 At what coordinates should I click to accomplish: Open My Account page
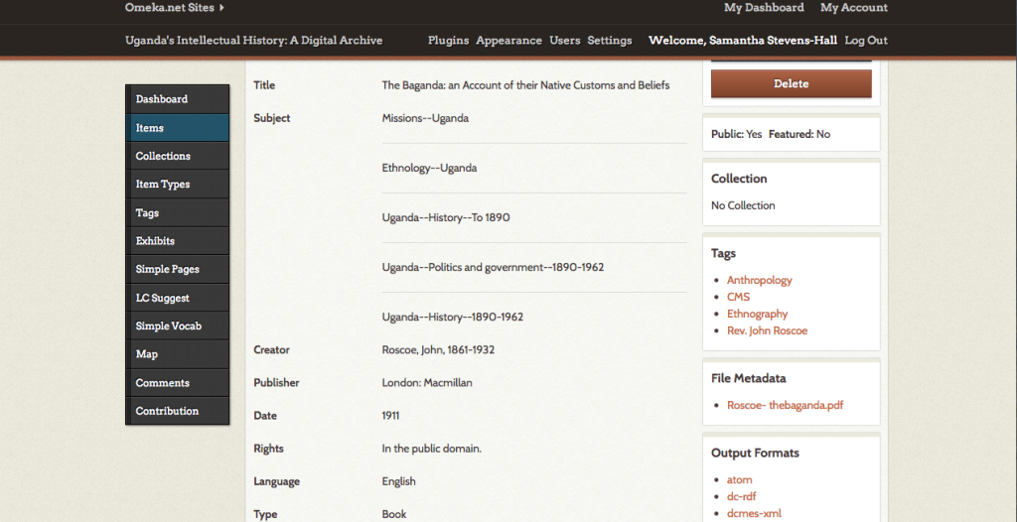853,8
